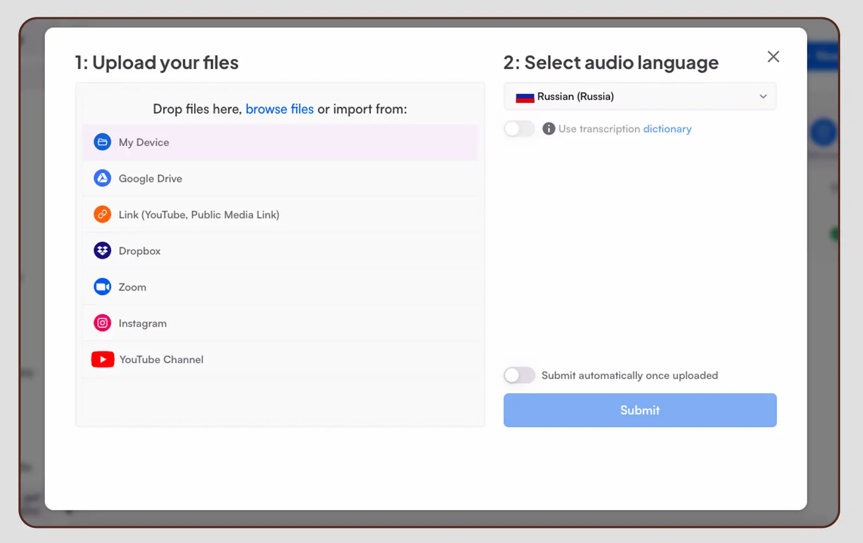This screenshot has height=543, width=863.
Task: Expand language list via chevron arrow
Action: click(763, 97)
